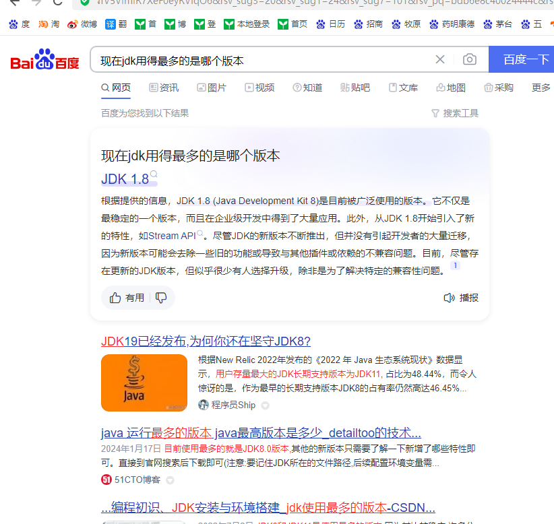The image size is (554, 524).
Task: Focus the Baidu search input field
Action: click(261, 60)
